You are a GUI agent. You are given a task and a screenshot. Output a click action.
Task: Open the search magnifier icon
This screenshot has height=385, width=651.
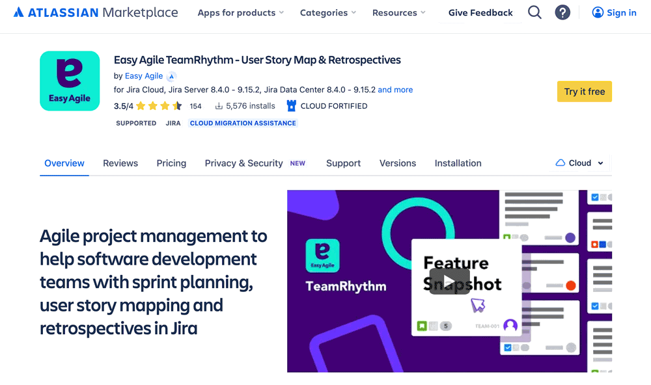[x=534, y=12]
